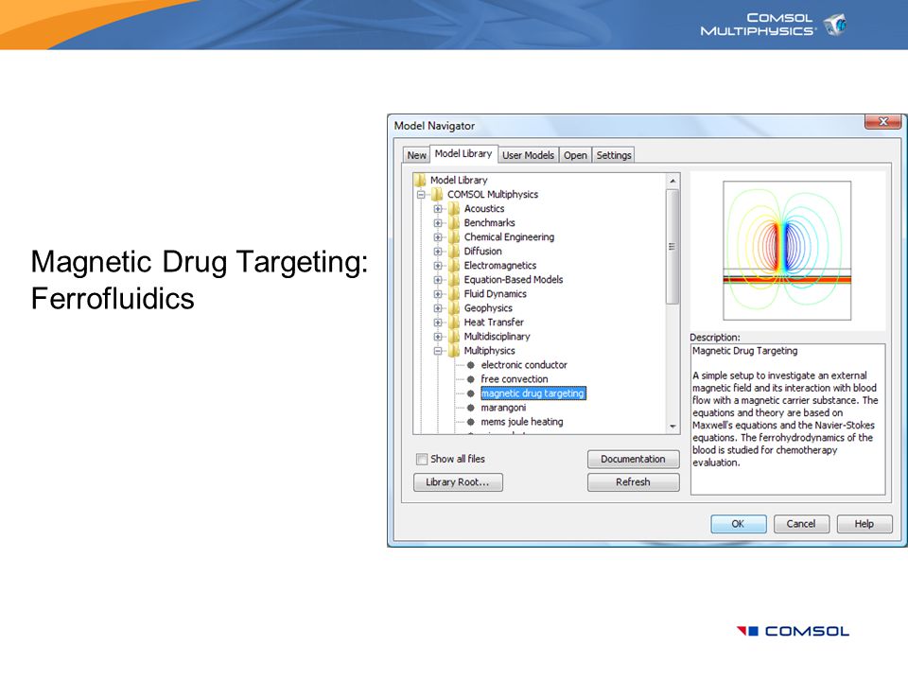
Task: Go to the Settings tab
Action: 613,155
